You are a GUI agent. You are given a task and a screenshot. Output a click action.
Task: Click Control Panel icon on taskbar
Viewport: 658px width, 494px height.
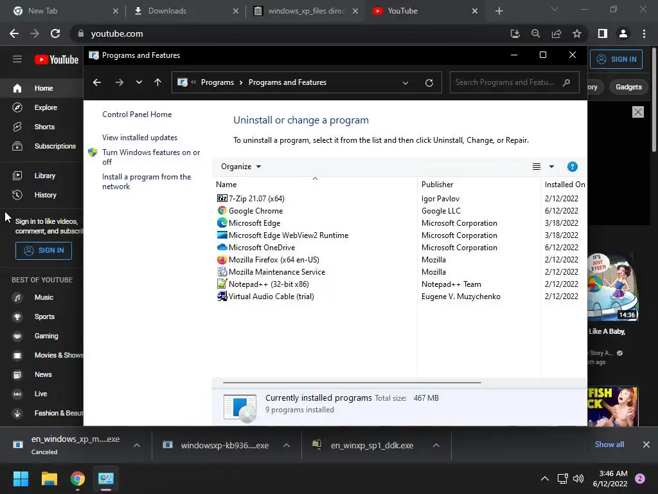pyautogui.click(x=106, y=479)
